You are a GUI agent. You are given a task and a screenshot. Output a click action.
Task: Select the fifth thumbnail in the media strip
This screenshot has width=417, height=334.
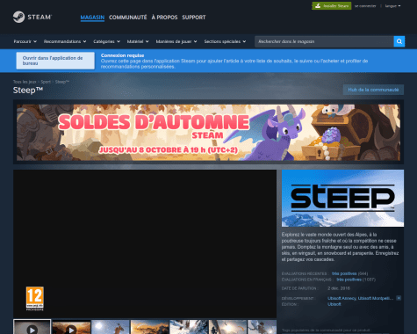189,327
